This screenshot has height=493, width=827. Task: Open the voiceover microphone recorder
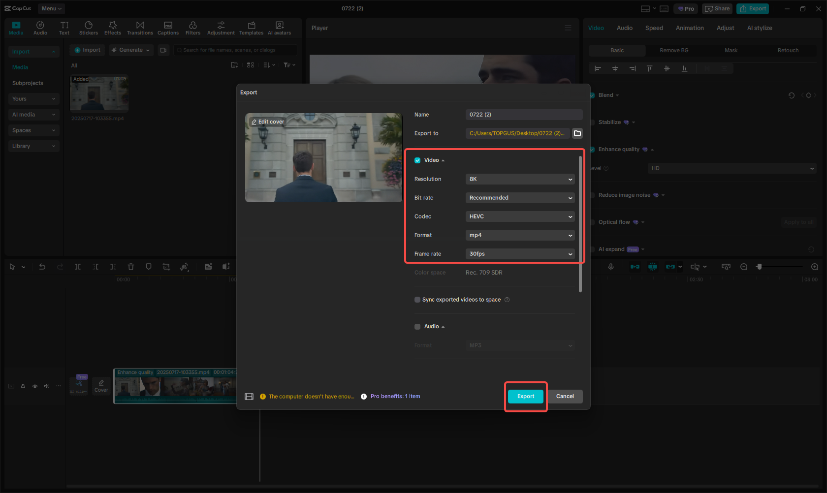(611, 266)
